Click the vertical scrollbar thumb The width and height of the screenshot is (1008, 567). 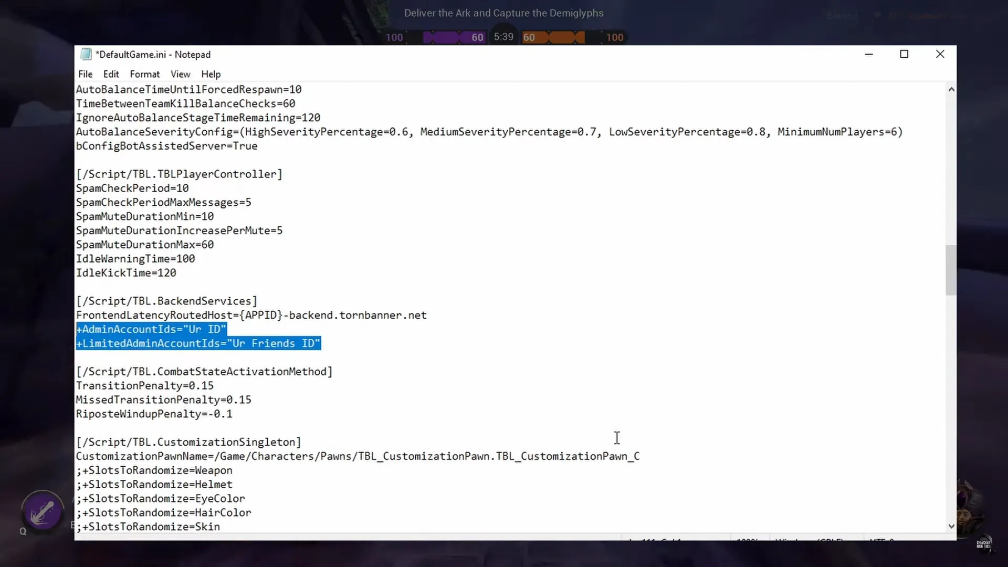(x=951, y=269)
